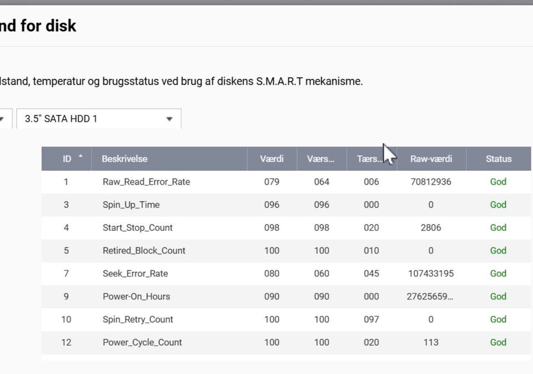This screenshot has width=533, height=374.
Task: Sort the table by the ID column
Action: pyautogui.click(x=67, y=159)
